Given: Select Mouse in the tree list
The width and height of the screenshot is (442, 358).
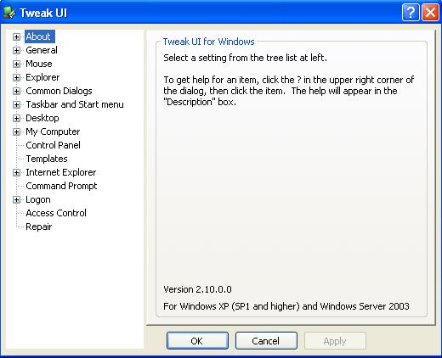Looking at the screenshot, I should point(39,64).
